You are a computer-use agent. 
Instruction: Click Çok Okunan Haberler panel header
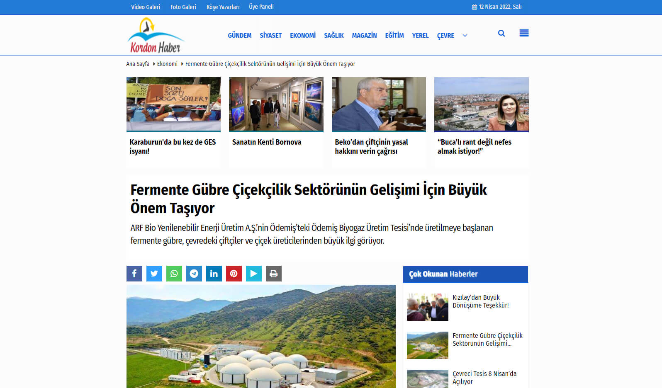pos(465,274)
